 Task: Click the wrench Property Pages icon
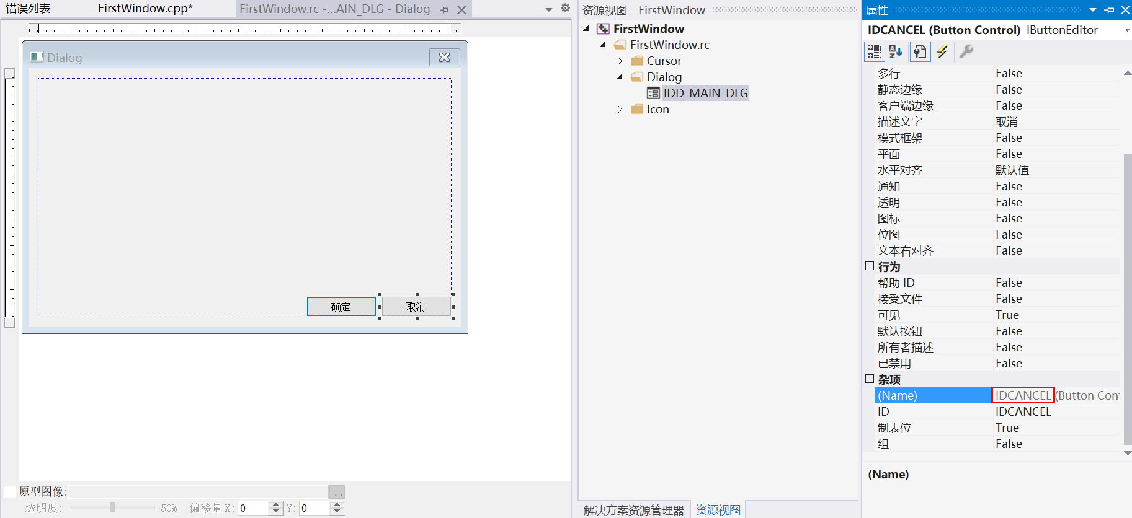coord(966,51)
